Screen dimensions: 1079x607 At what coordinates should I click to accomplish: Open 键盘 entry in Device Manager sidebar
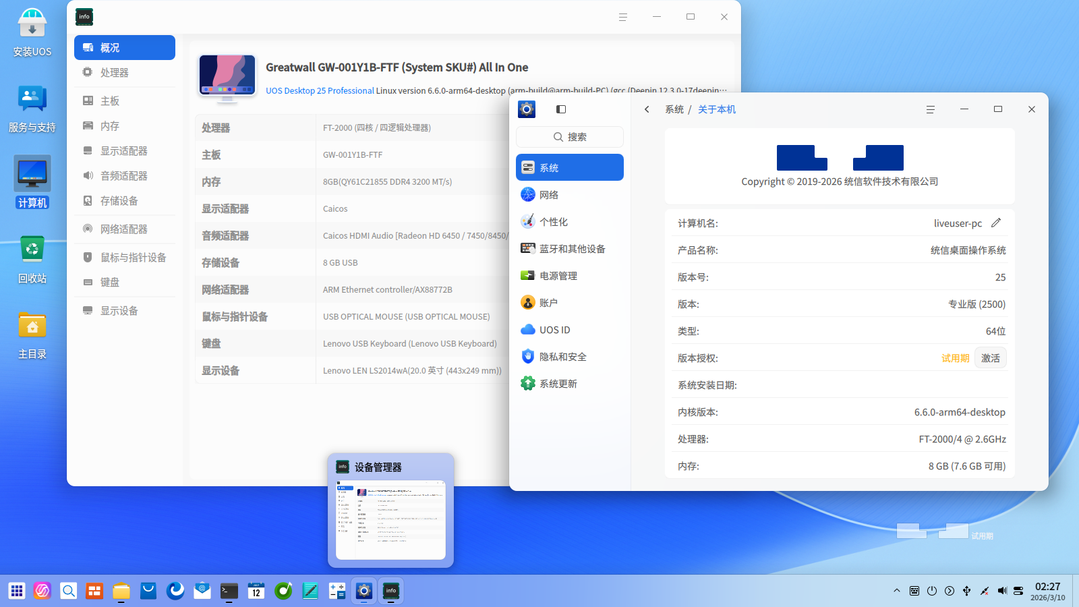[125, 283]
